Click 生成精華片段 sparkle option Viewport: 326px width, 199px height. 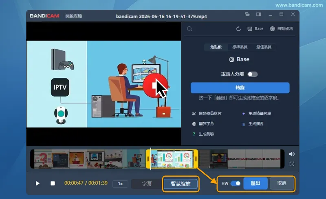[257, 113]
